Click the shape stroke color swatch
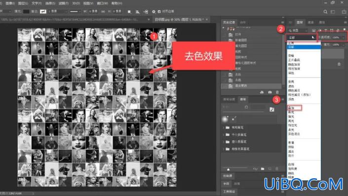Viewport: 348px width, 196px height. pyautogui.click(x=43, y=11)
